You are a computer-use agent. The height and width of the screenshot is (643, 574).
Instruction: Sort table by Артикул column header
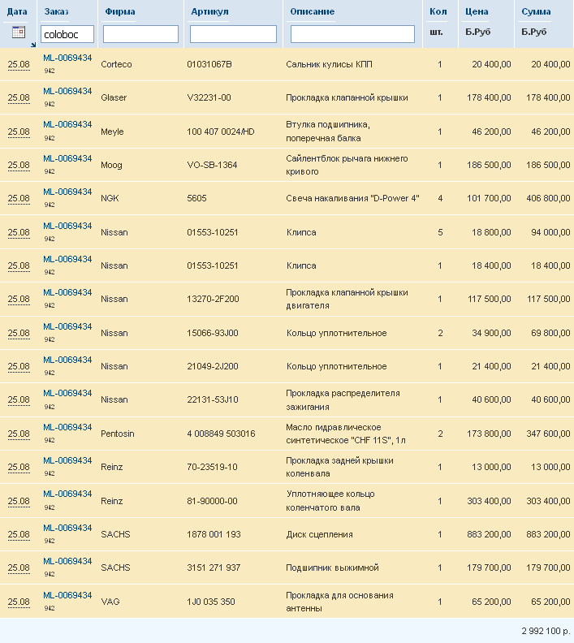pos(210,12)
